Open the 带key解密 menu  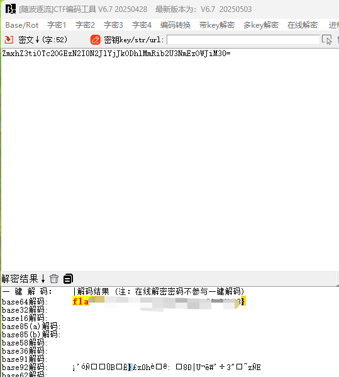pos(217,25)
